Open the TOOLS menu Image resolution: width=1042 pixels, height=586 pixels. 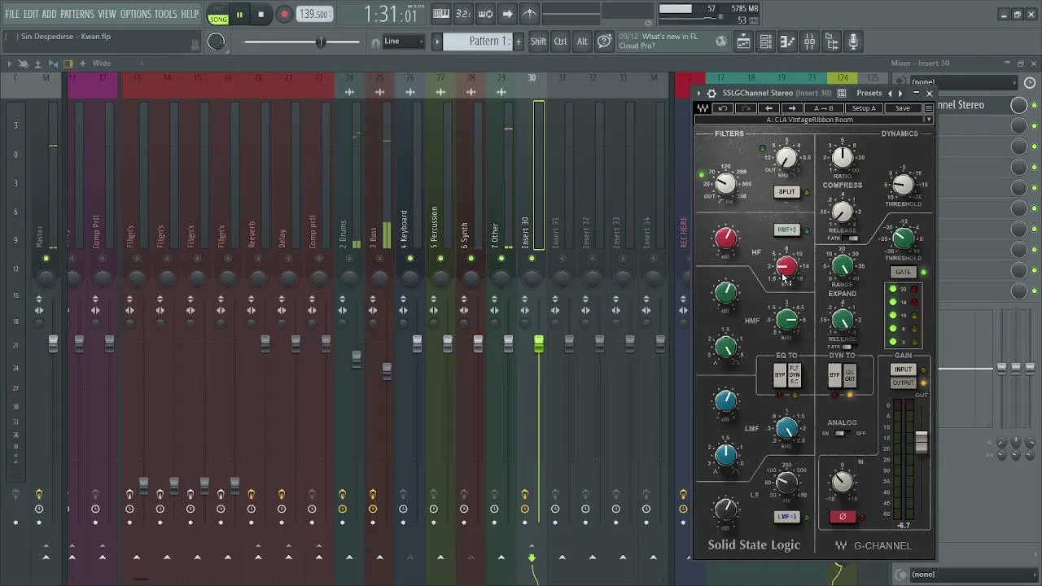(166, 14)
